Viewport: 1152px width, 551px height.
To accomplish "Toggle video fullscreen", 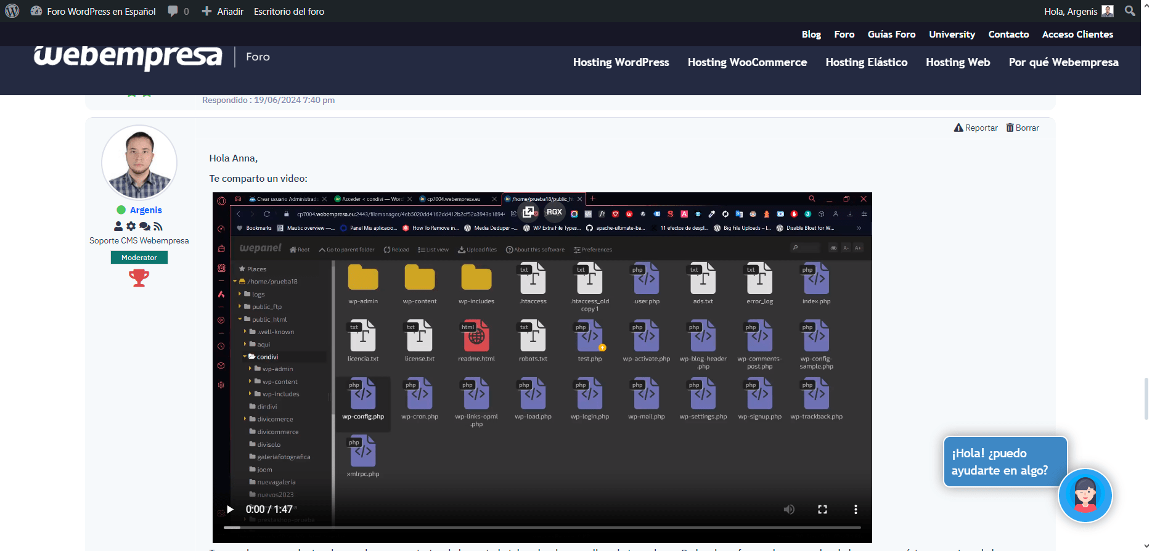I will click(822, 510).
